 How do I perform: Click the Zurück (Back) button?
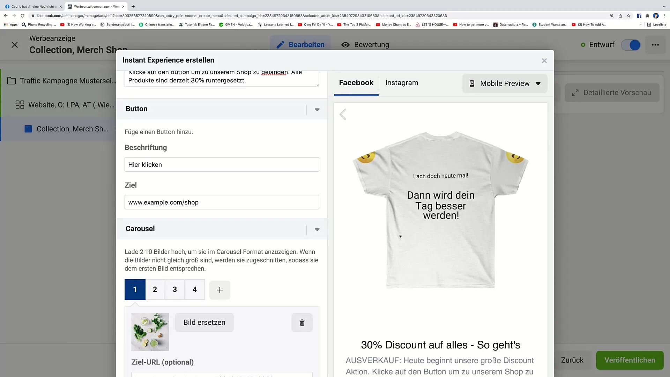[572, 360]
